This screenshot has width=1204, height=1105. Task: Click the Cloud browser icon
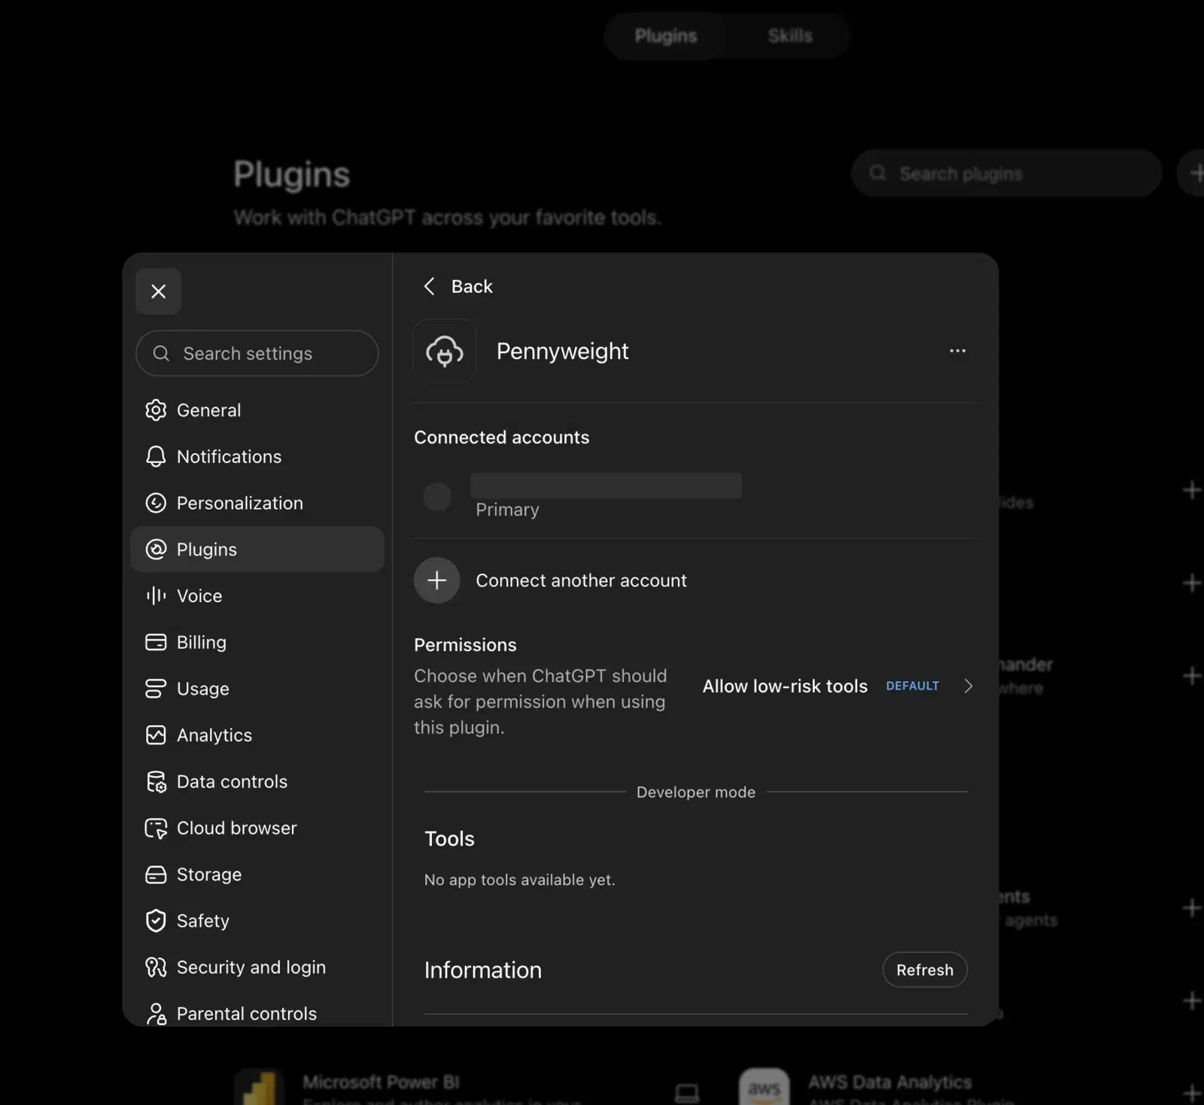156,828
